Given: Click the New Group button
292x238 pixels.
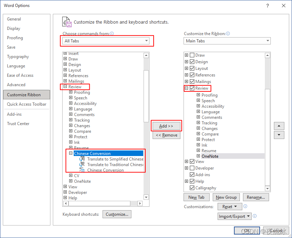Looking at the screenshot, I should [x=226, y=197].
